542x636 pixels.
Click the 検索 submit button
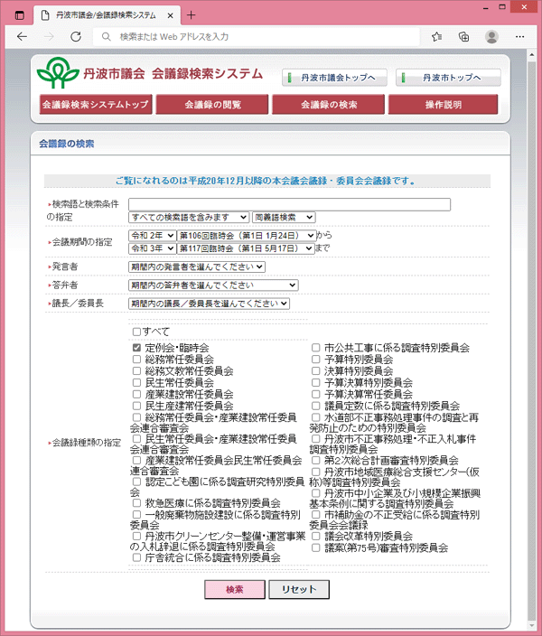coord(235,589)
